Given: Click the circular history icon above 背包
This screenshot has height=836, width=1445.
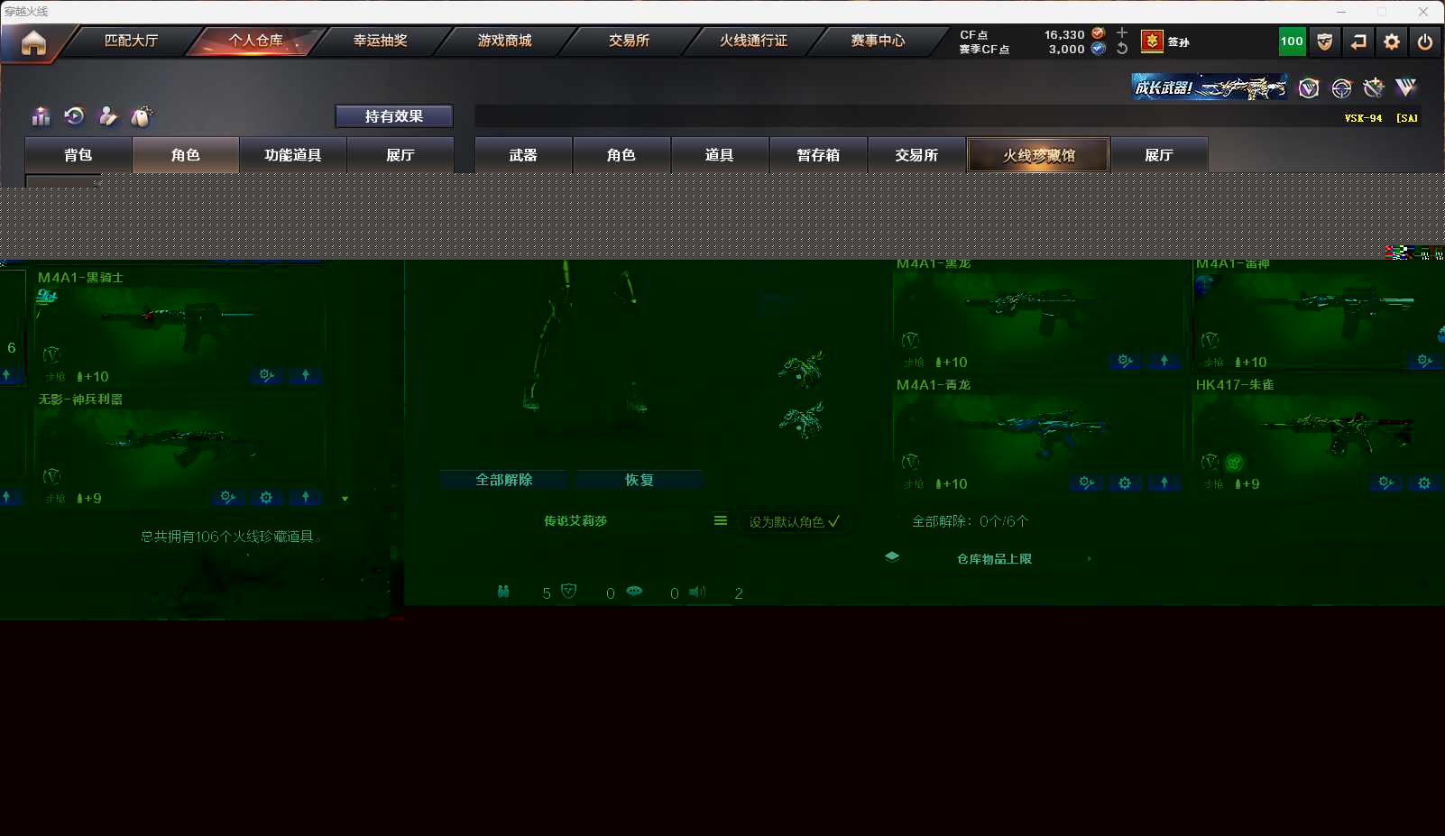Looking at the screenshot, I should tap(75, 116).
